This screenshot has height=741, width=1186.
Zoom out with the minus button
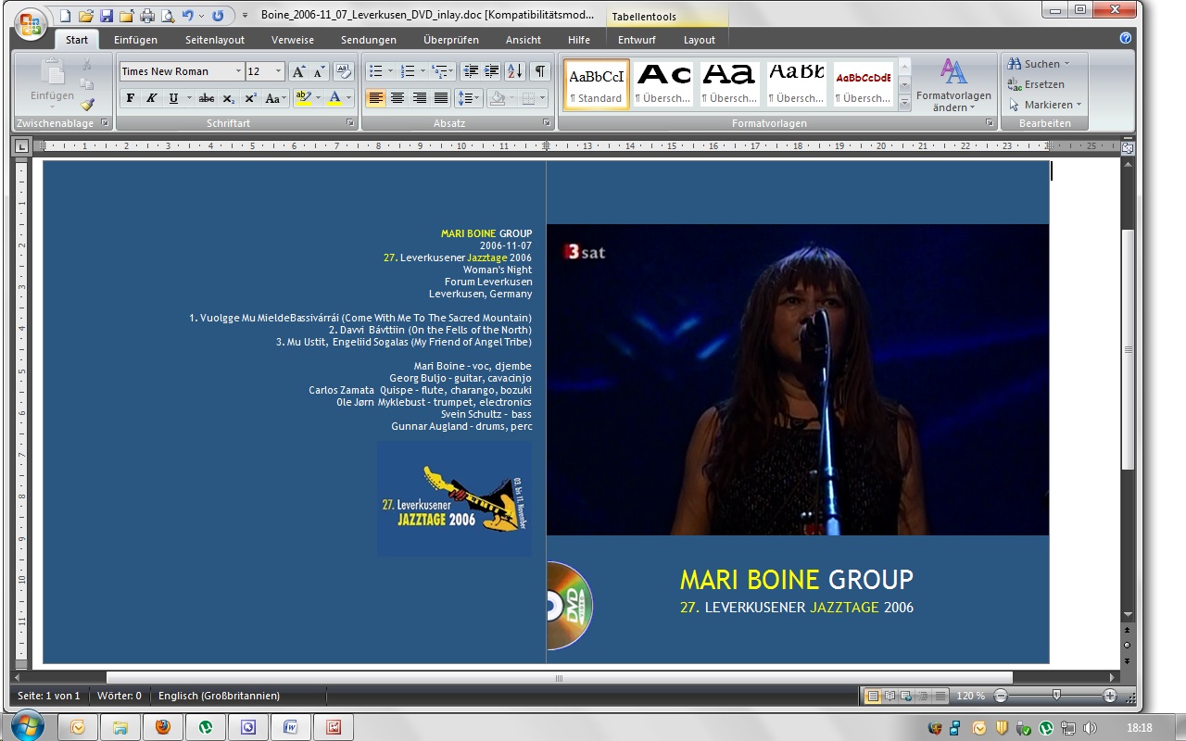[x=1001, y=696]
